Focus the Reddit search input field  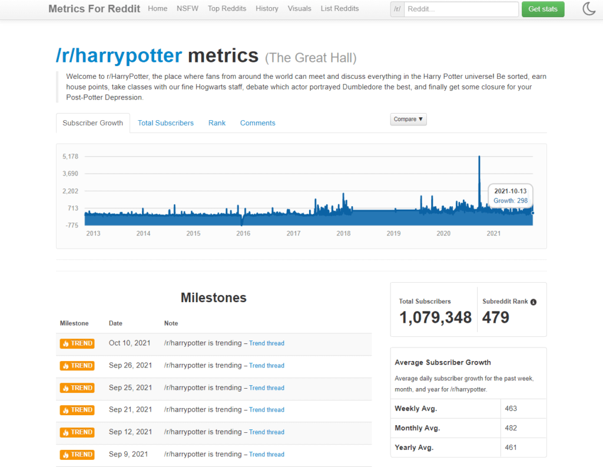(461, 9)
